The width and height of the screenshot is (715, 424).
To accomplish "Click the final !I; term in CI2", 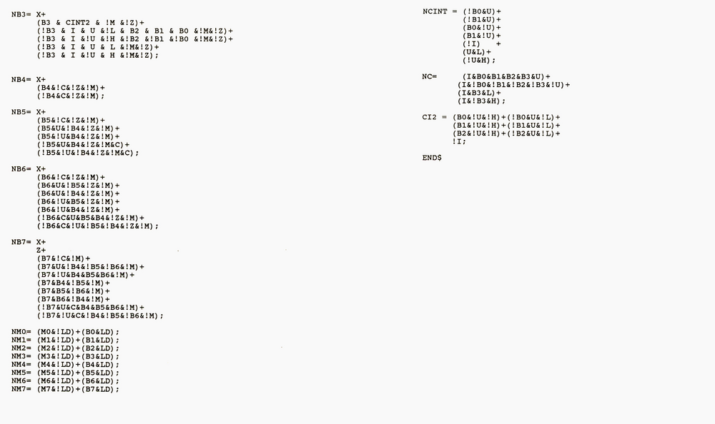I will point(459,141).
